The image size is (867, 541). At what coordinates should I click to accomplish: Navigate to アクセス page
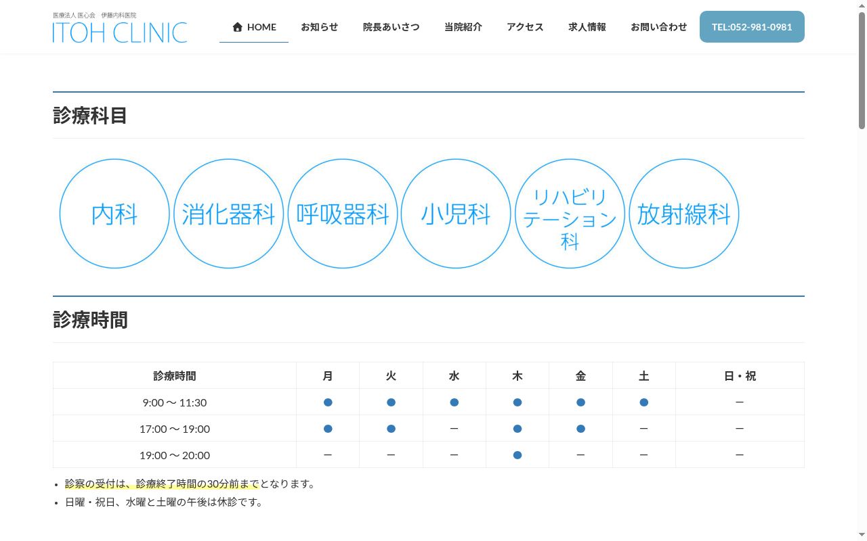coord(525,27)
